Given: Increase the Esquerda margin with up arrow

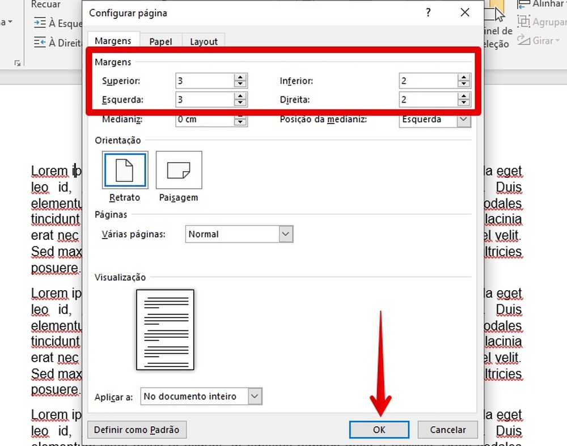Looking at the screenshot, I should 240,96.
